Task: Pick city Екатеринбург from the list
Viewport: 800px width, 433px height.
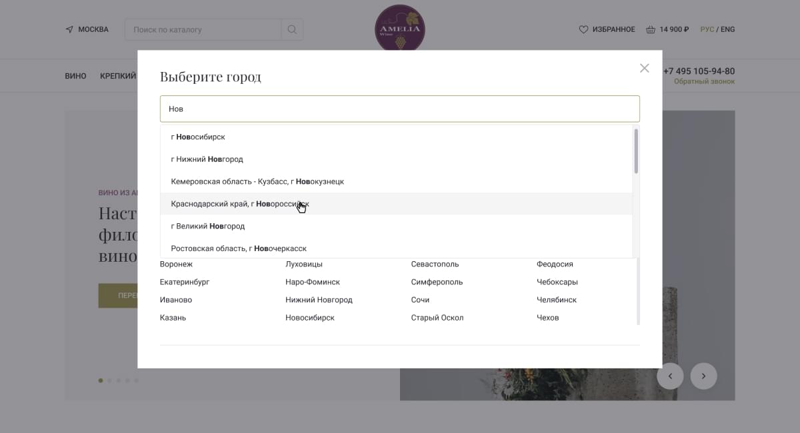Action: point(185,282)
